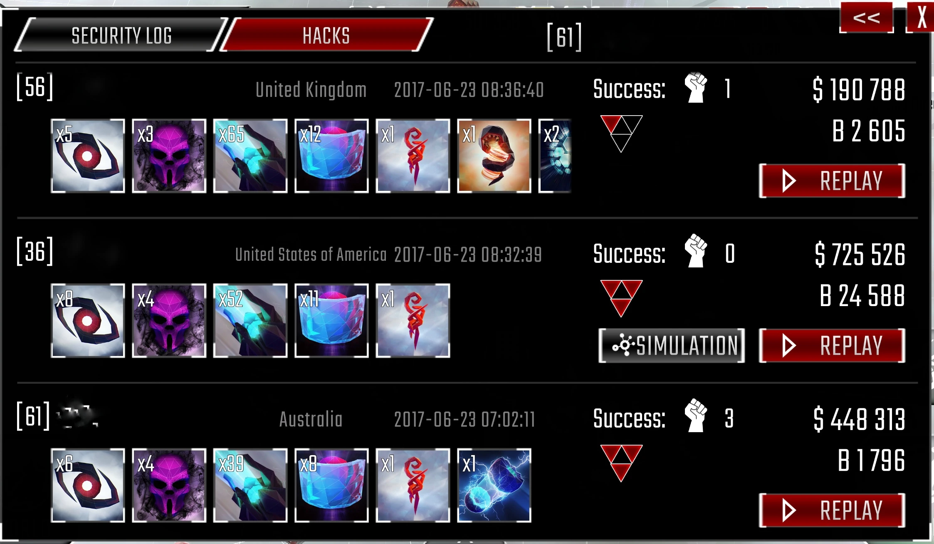Viewport: 934px width, 544px height.
Task: Select the blue lightning sphere icon in Australia hack
Action: (494, 485)
